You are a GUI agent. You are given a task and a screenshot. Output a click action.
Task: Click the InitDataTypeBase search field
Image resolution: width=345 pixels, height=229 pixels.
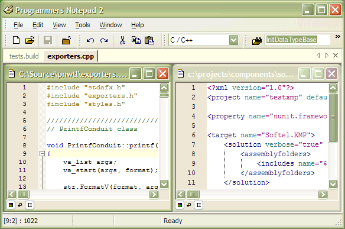coord(298,40)
